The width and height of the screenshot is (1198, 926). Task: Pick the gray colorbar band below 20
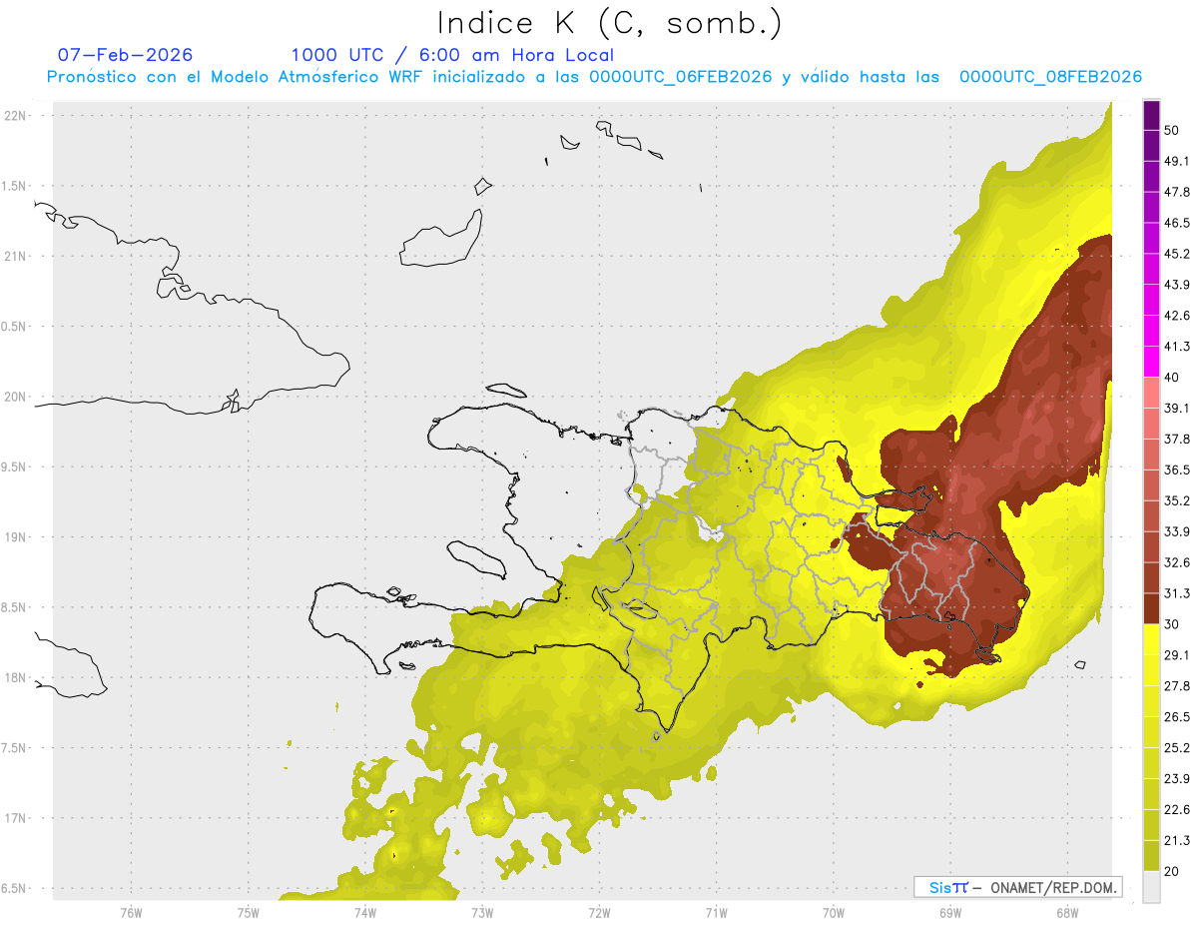point(1151,887)
